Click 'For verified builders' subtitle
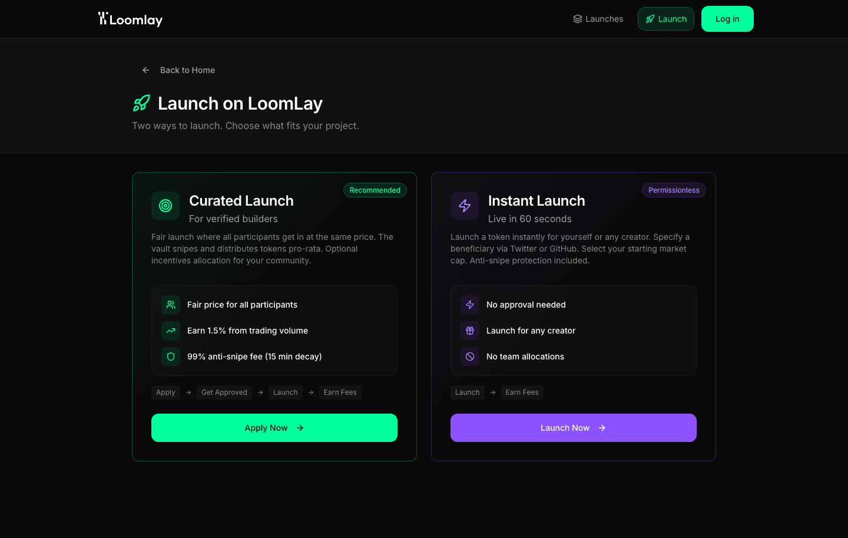The image size is (848, 538). [233, 219]
